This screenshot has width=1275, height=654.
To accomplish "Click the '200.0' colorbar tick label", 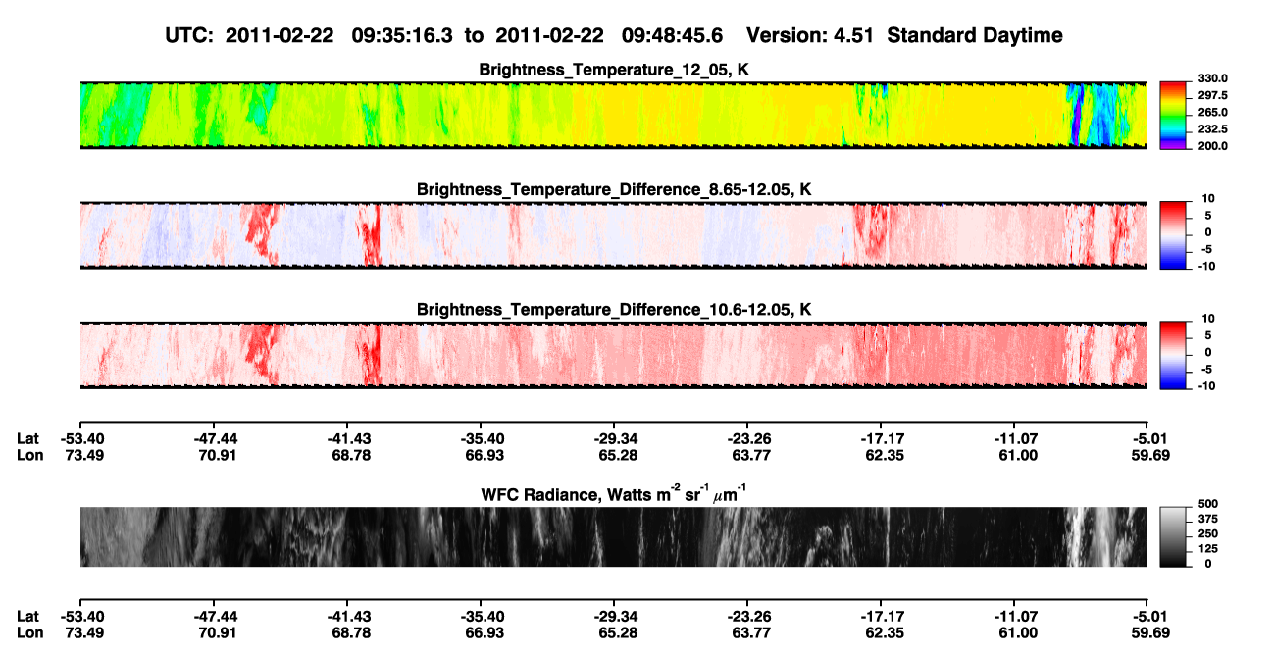I will coord(1211,146).
